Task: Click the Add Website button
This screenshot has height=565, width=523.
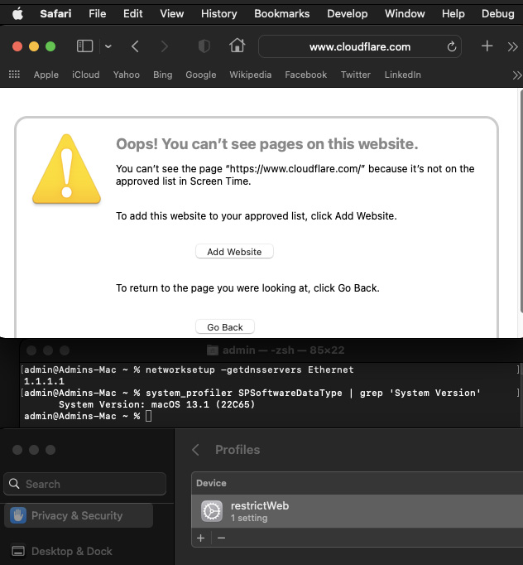Action: 234,252
